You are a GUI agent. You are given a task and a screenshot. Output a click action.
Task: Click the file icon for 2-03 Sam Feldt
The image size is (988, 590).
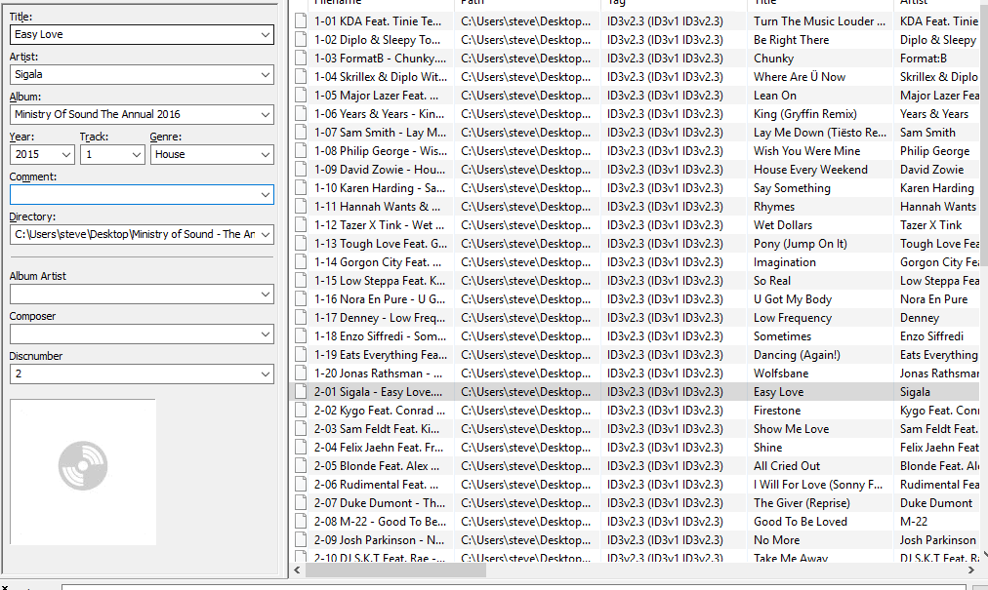[x=302, y=429]
